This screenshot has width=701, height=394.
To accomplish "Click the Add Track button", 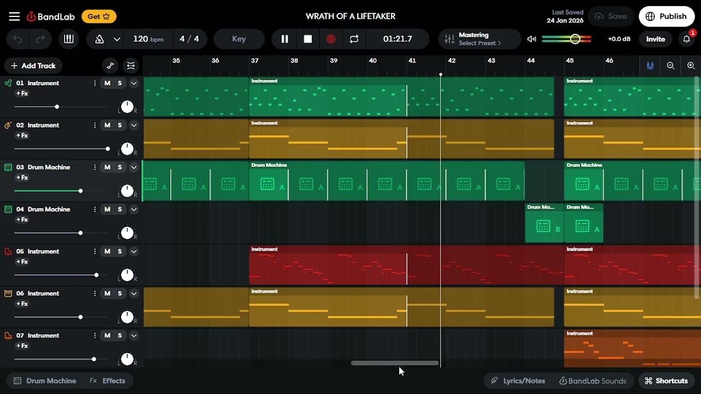I will 33,66.
